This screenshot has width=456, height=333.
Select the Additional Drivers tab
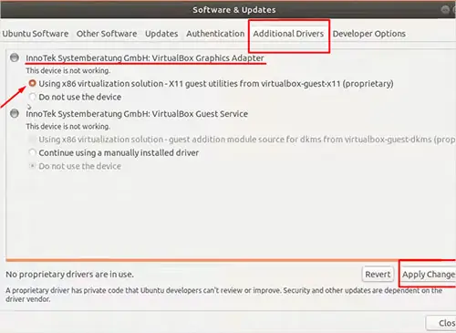click(288, 34)
